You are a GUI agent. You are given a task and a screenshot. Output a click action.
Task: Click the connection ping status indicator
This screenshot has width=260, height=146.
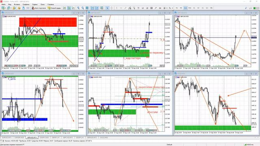pyautogui.click(x=249, y=145)
